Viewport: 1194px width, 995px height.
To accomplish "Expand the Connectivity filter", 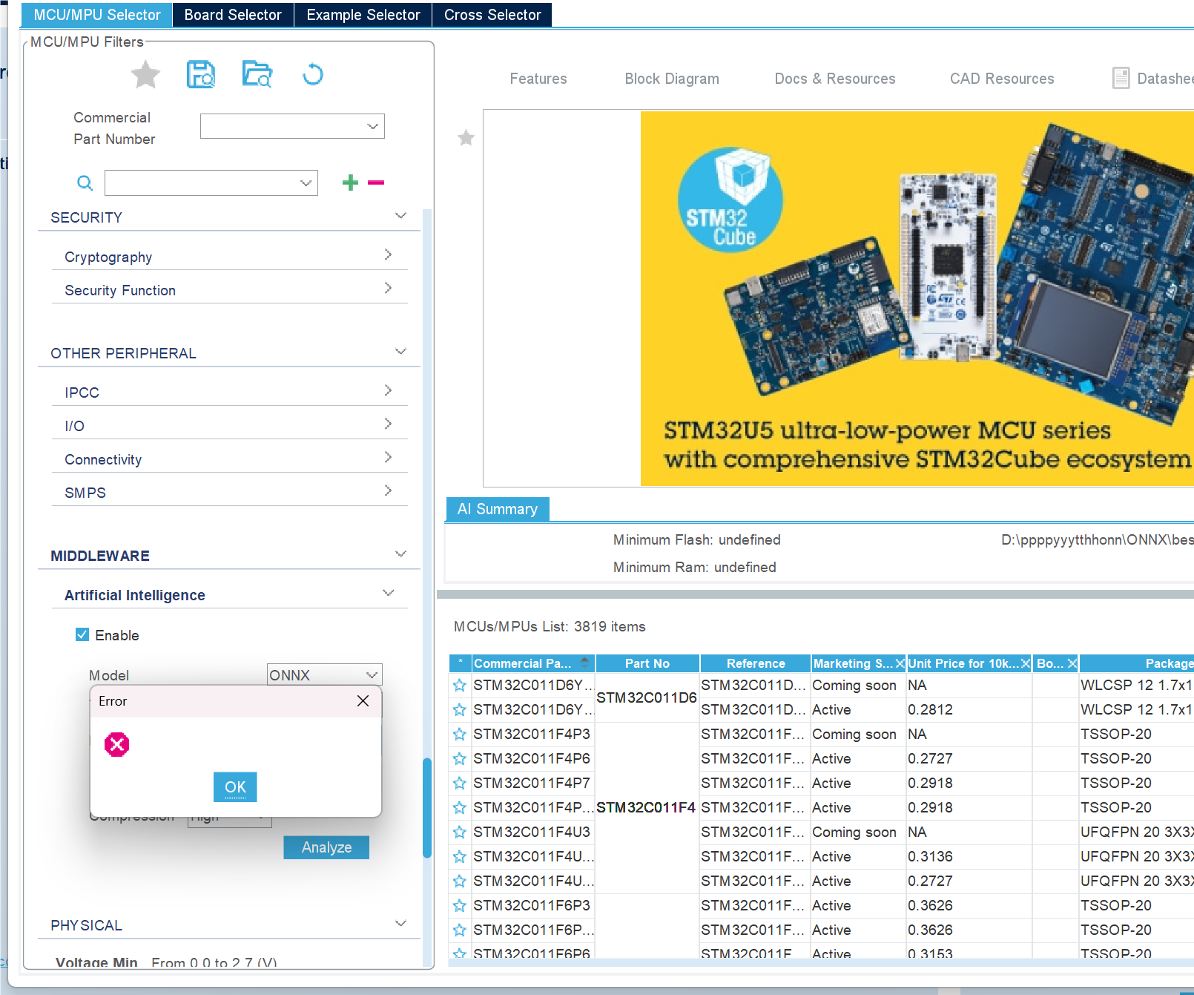I will point(388,457).
